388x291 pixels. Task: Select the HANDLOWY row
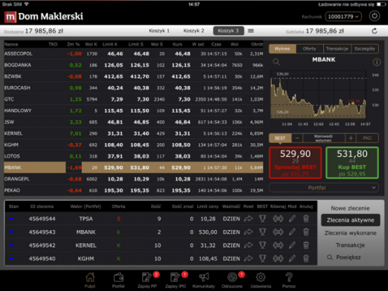133,110
